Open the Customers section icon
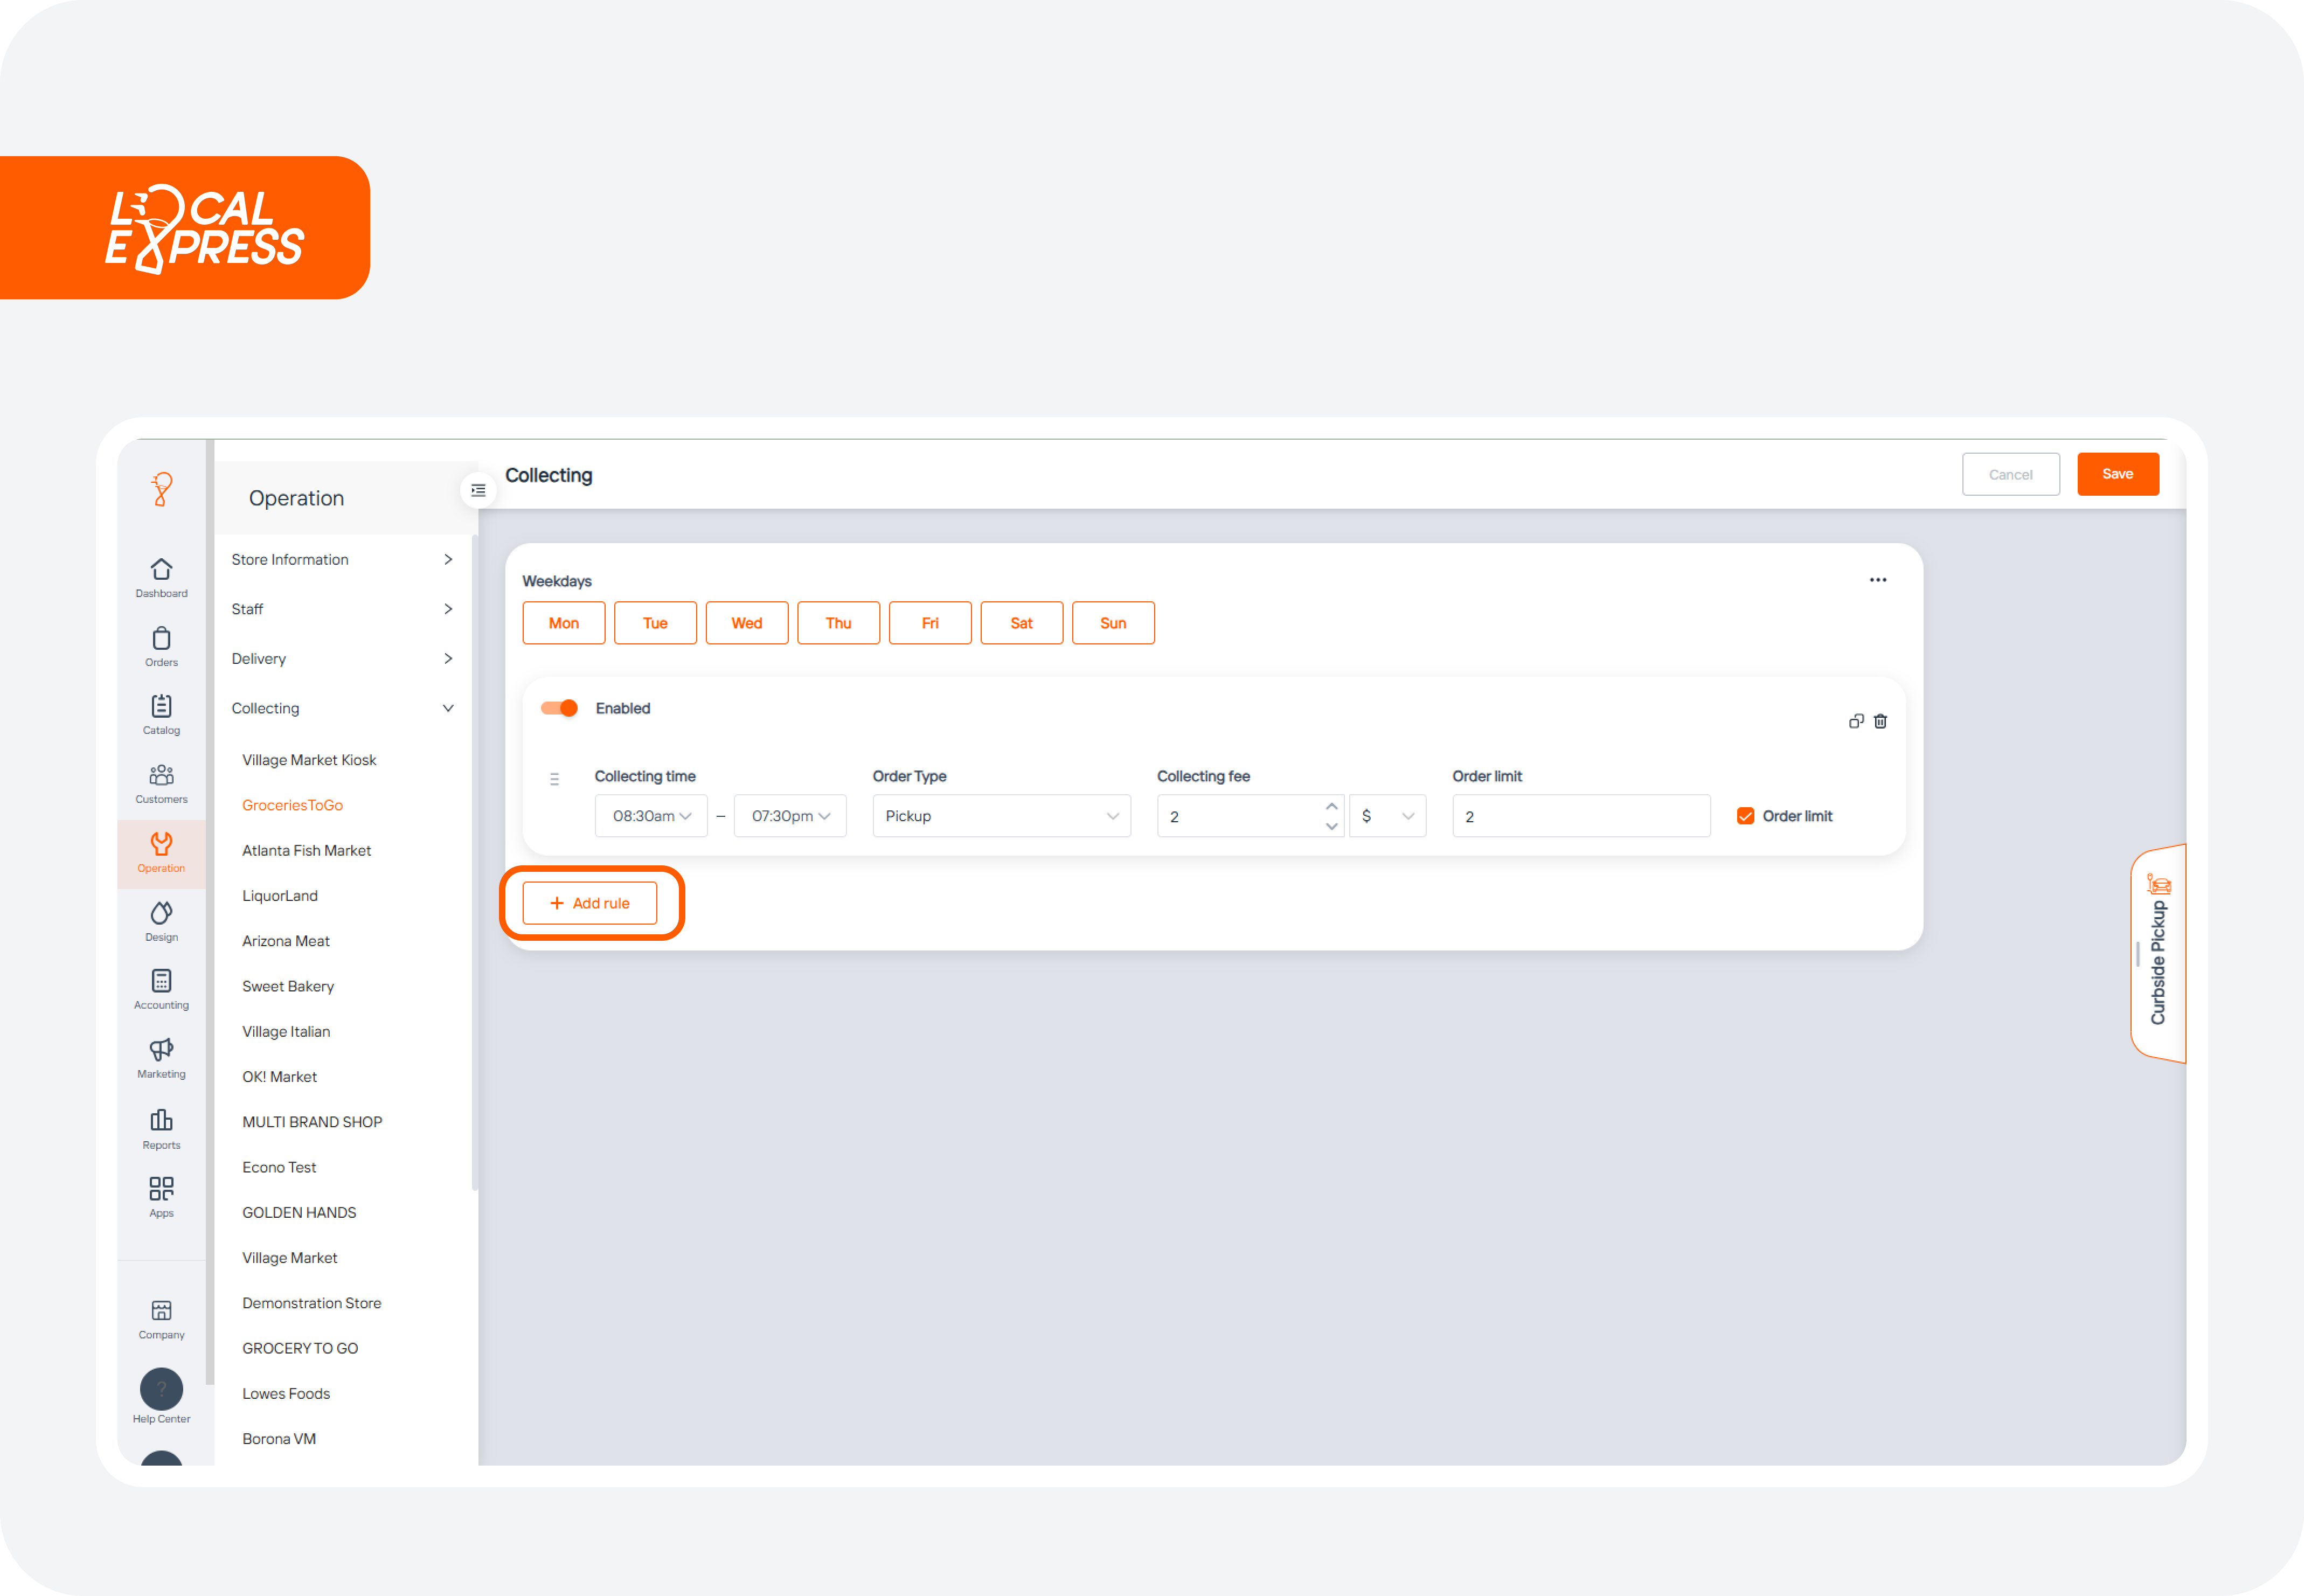This screenshot has height=1596, width=2304. [161, 775]
